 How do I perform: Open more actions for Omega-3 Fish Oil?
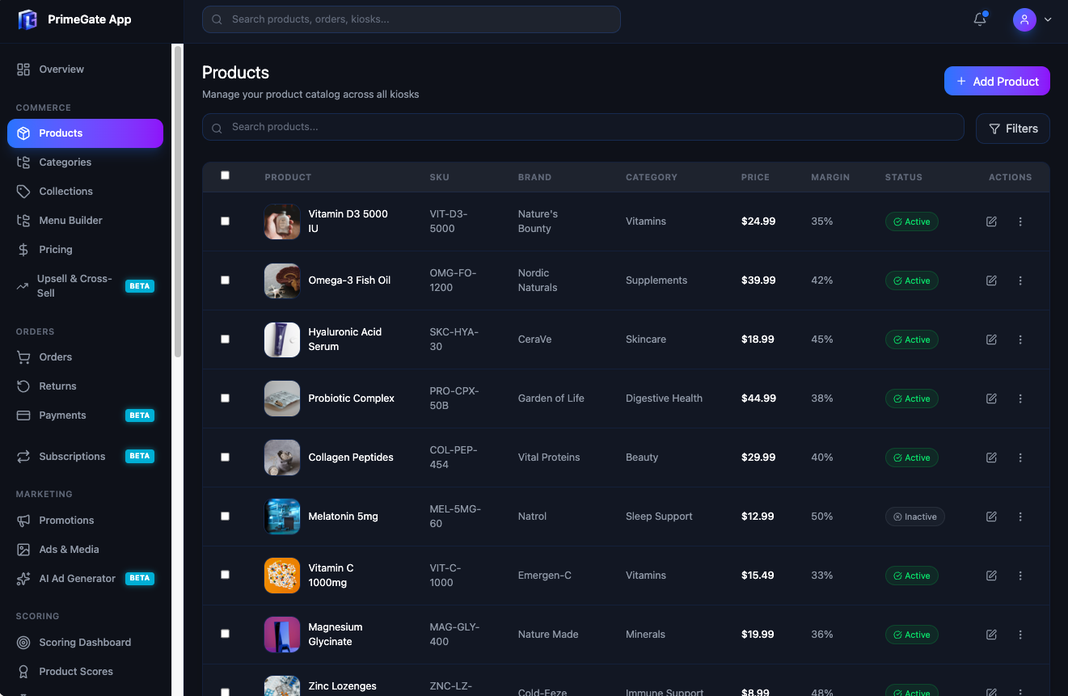coord(1020,281)
